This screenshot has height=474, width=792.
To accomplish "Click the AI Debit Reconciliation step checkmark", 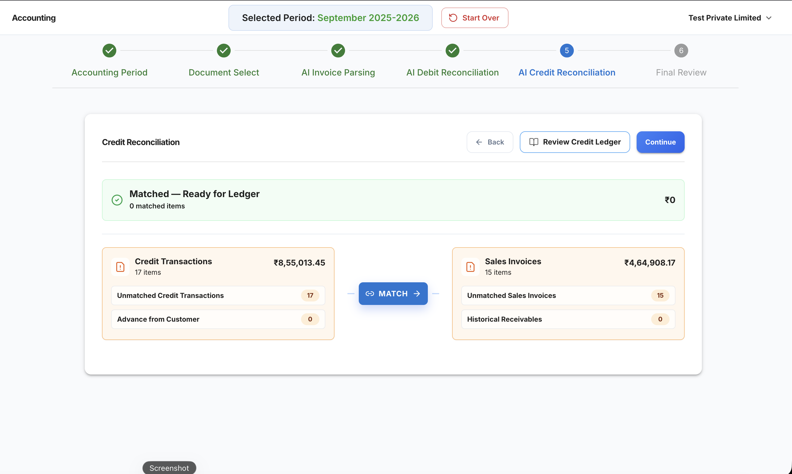I will click(x=452, y=50).
